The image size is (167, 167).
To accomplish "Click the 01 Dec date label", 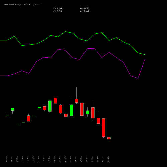I will coord(92,159).
